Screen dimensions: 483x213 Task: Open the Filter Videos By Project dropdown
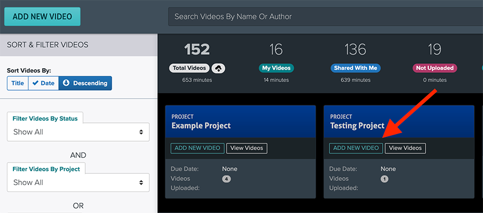[x=78, y=182]
